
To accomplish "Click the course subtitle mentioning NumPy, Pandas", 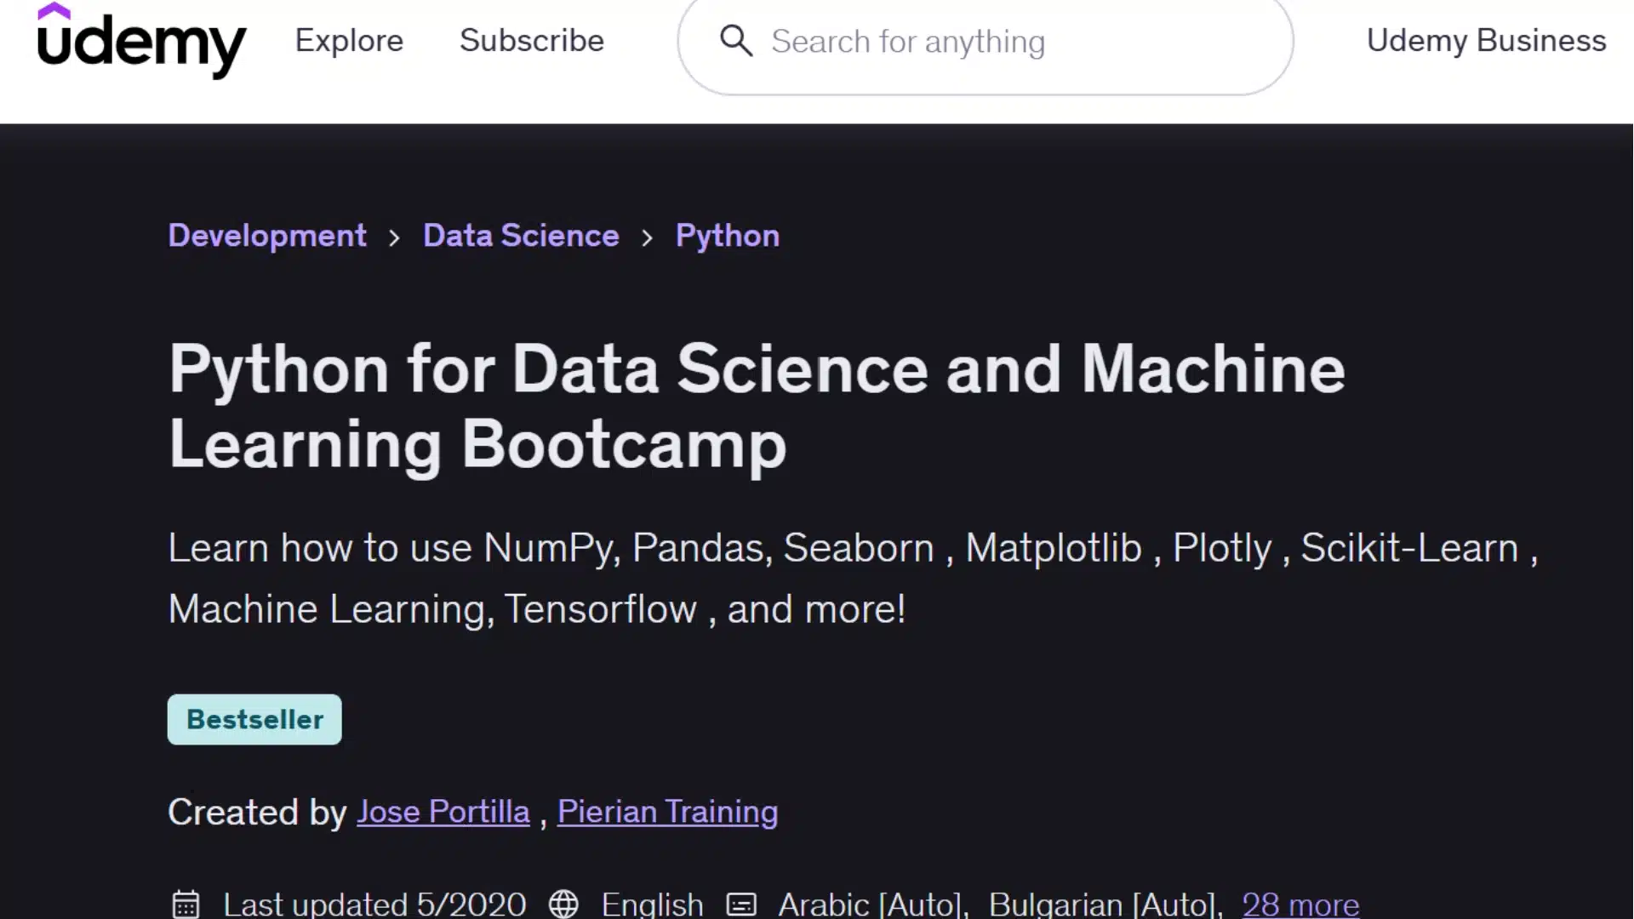I will pyautogui.click(x=853, y=579).
